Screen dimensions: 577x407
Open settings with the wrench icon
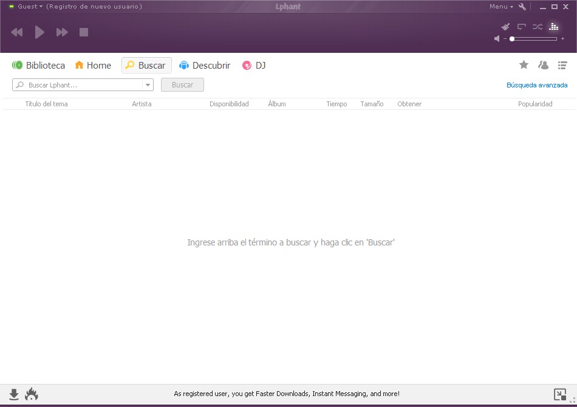click(522, 6)
